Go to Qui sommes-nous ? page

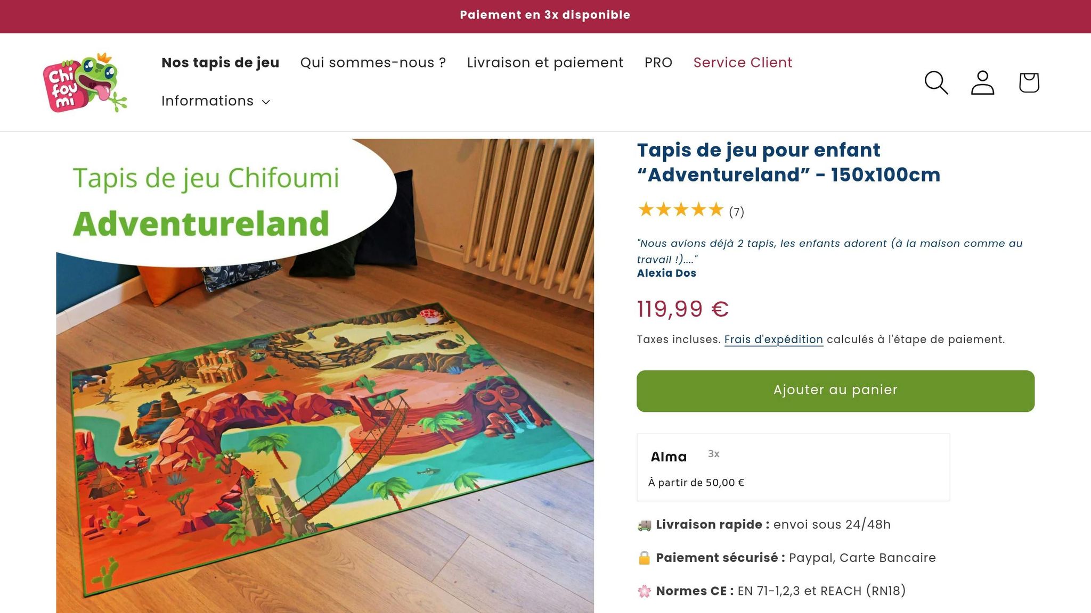373,63
